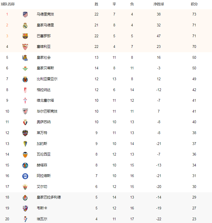Click the 皇家巴拉多利德 team name
Image resolution: width=212 pixels, height=223 pixels.
49,197
